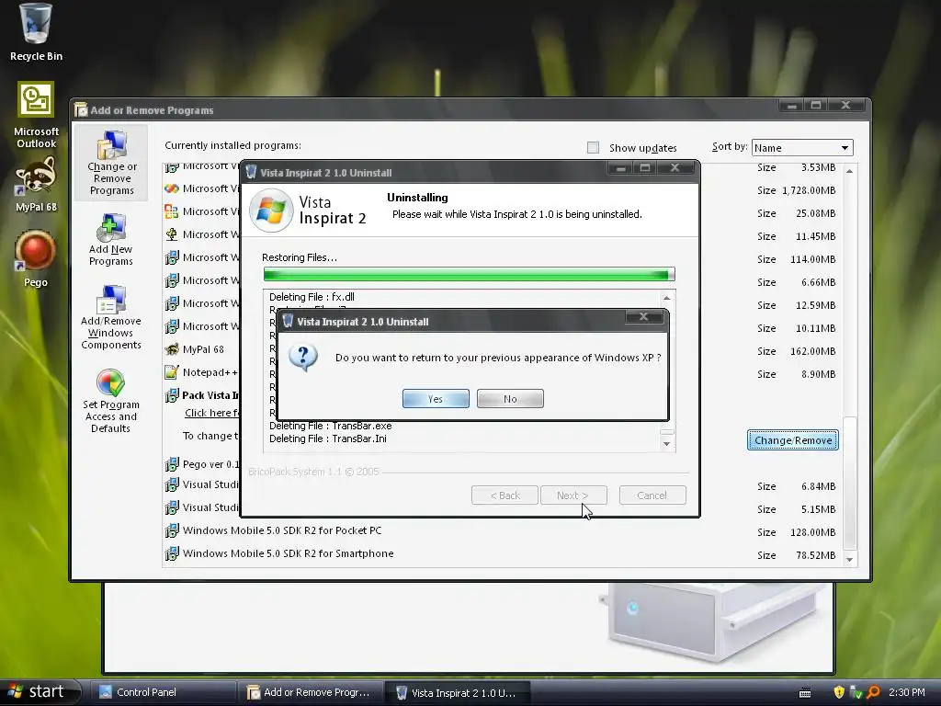Click the clock showing 2:30 PM
Screen dimensions: 941x706
coord(907,692)
